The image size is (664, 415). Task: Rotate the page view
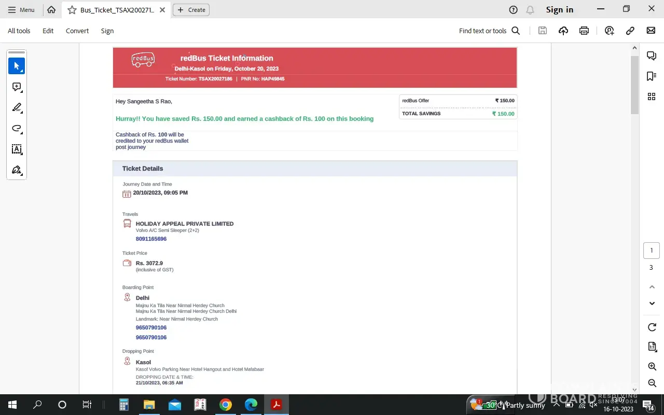[652, 327]
